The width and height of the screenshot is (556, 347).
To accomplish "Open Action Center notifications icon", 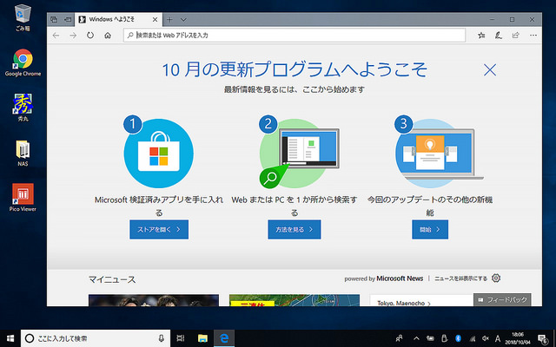I will [x=543, y=338].
